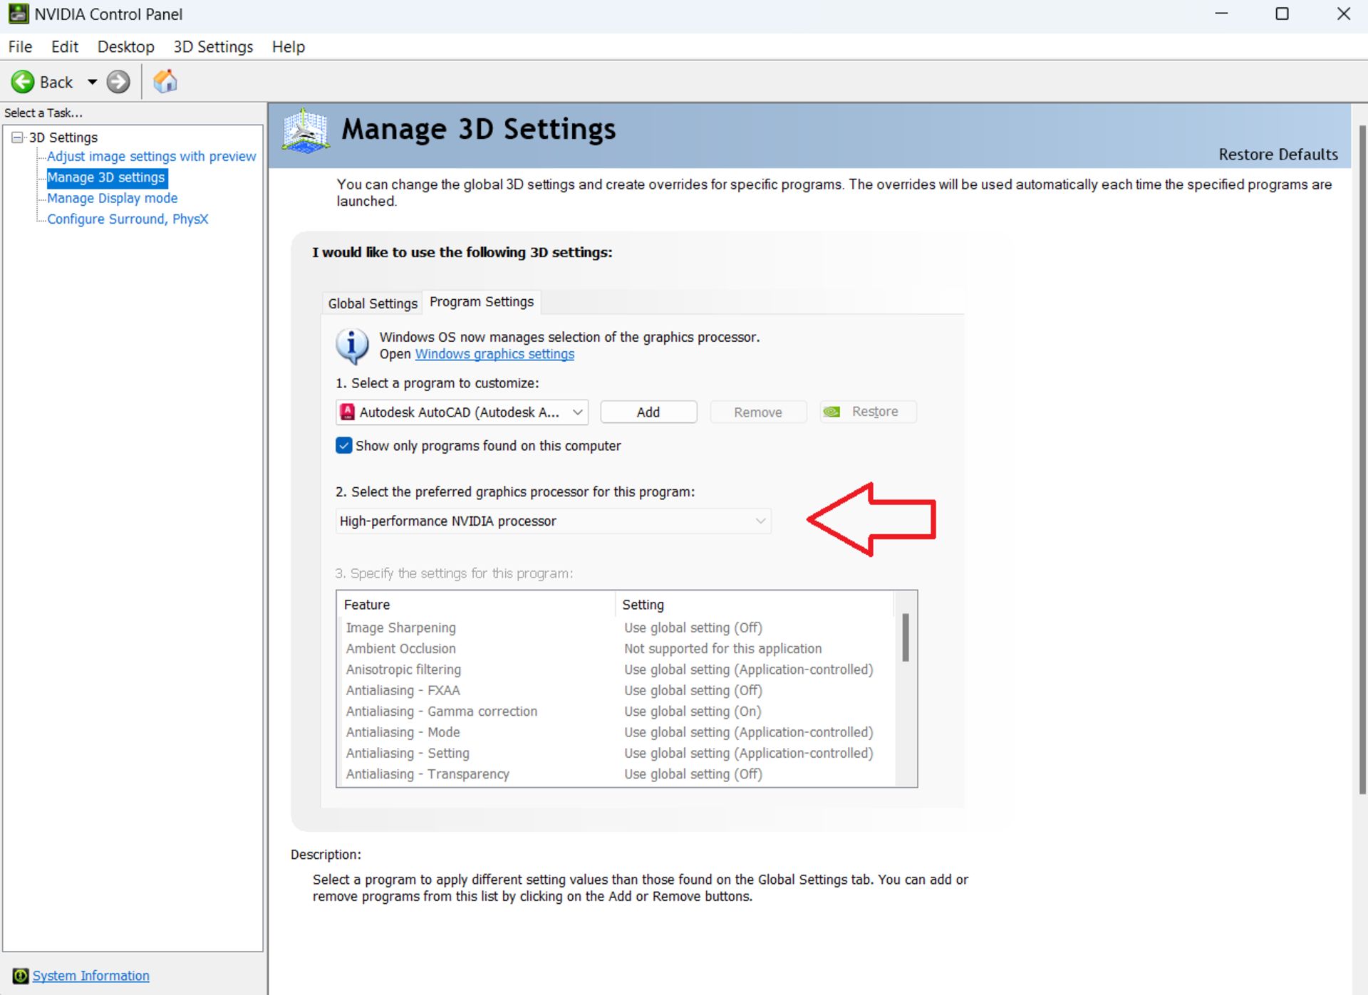This screenshot has width=1368, height=995.
Task: Open the System Information link
Action: click(91, 976)
